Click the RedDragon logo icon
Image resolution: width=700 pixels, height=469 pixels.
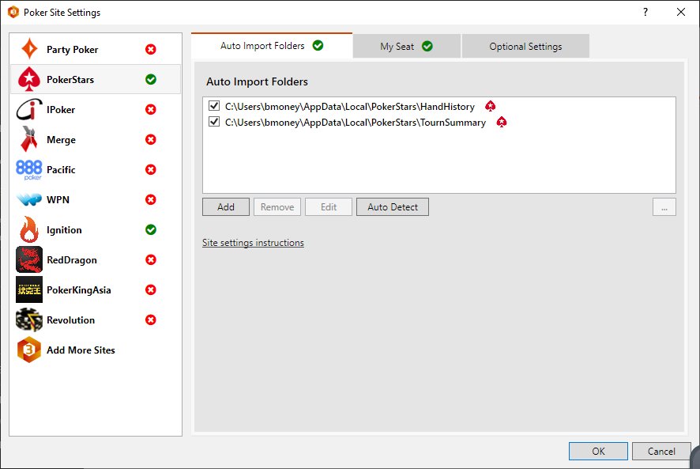[x=29, y=259]
